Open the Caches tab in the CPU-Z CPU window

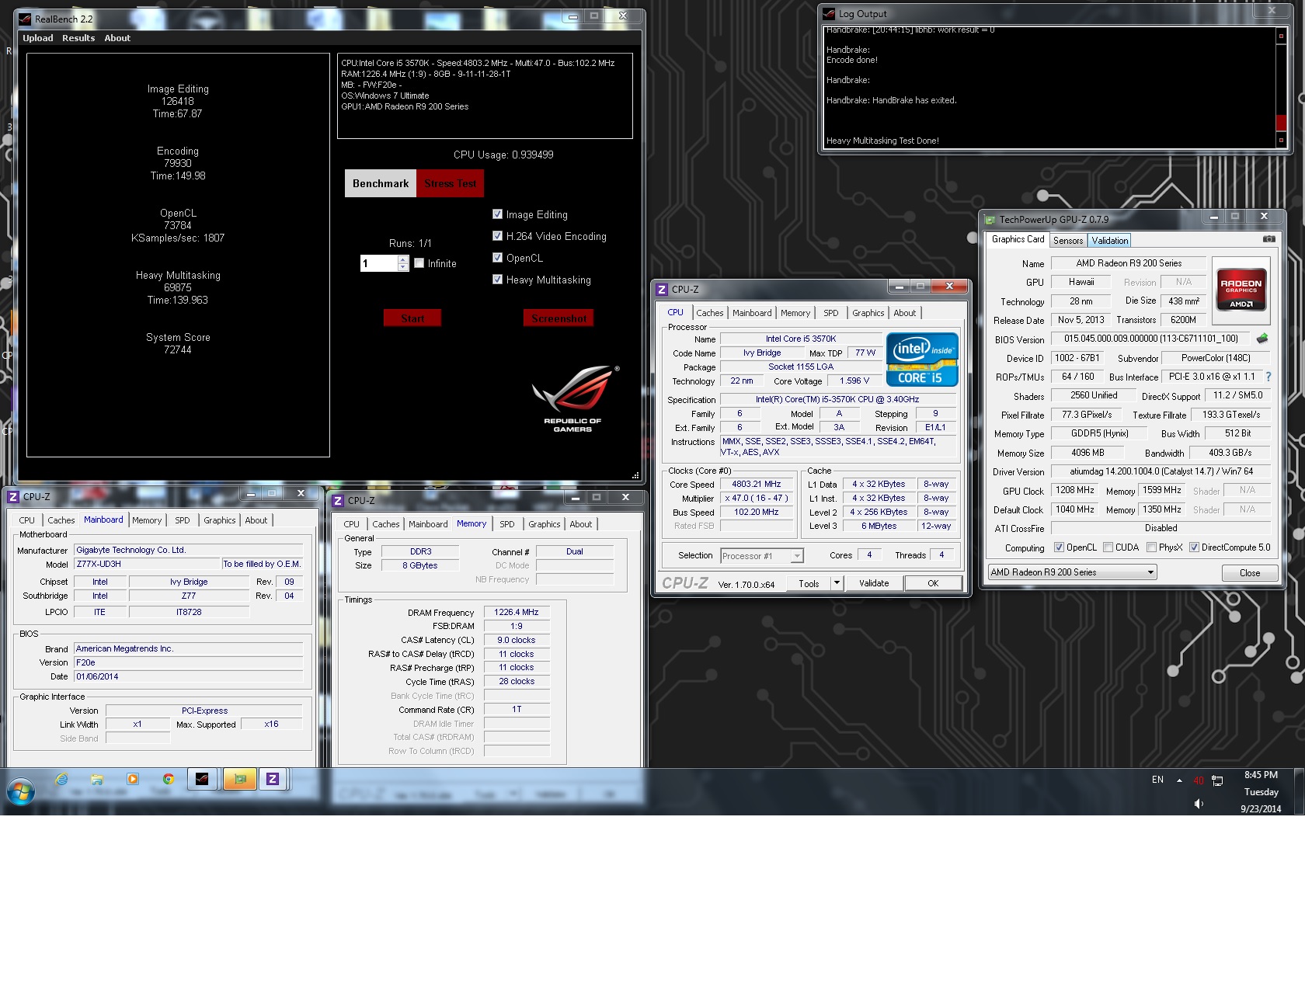[709, 313]
